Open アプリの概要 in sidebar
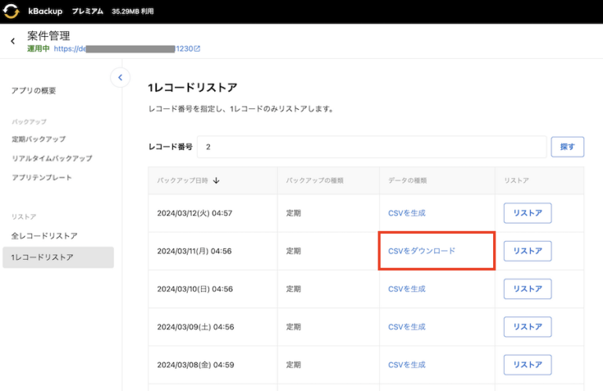This screenshot has width=603, height=391. [34, 91]
